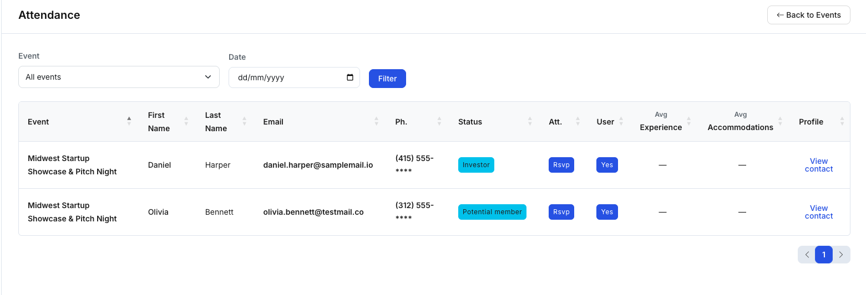Click the calendar icon in Date field
Image resolution: width=866 pixels, height=295 pixels.
pyautogui.click(x=350, y=77)
